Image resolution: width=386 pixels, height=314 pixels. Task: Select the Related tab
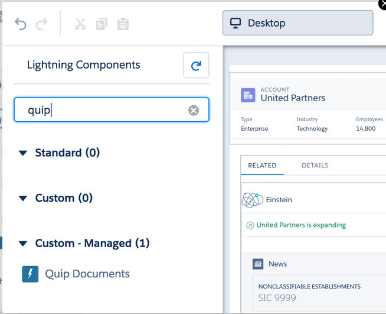[x=262, y=165]
